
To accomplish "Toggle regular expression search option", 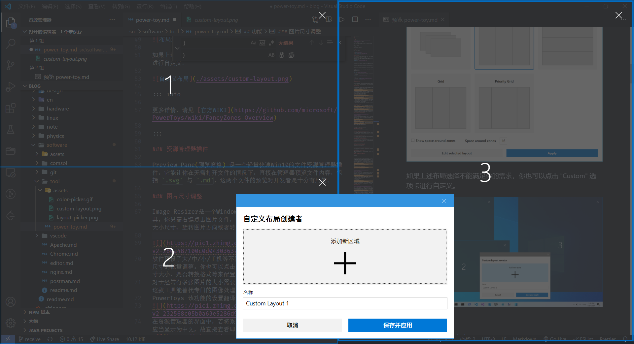I will [271, 43].
